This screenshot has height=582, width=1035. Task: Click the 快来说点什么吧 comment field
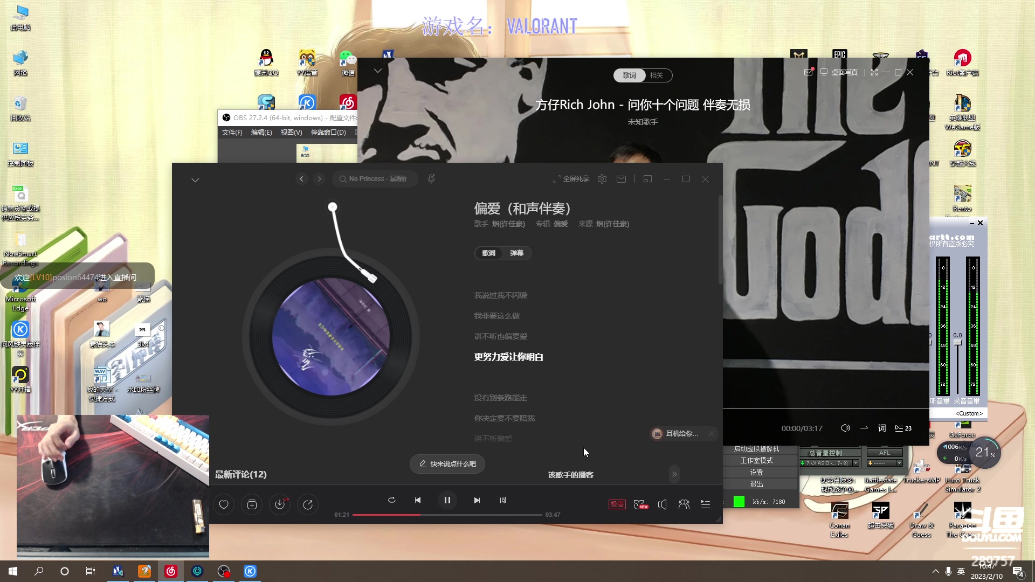447,463
